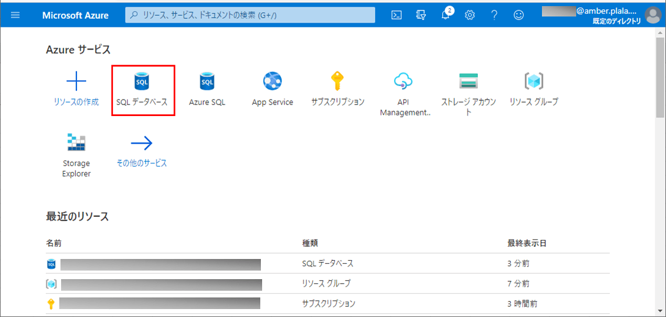The height and width of the screenshot is (317, 666).
Task: Click the サブスクリプション type cell in table
Action: click(x=328, y=304)
